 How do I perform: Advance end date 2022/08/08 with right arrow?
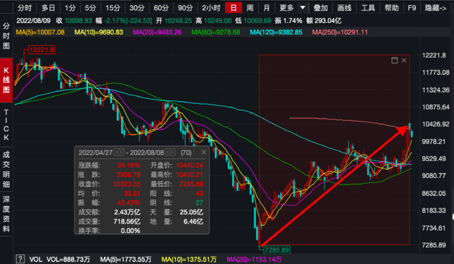173,152
